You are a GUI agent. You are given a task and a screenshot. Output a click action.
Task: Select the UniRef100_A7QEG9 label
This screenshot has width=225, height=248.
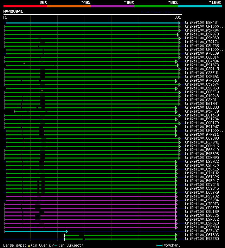(x=202, y=53)
